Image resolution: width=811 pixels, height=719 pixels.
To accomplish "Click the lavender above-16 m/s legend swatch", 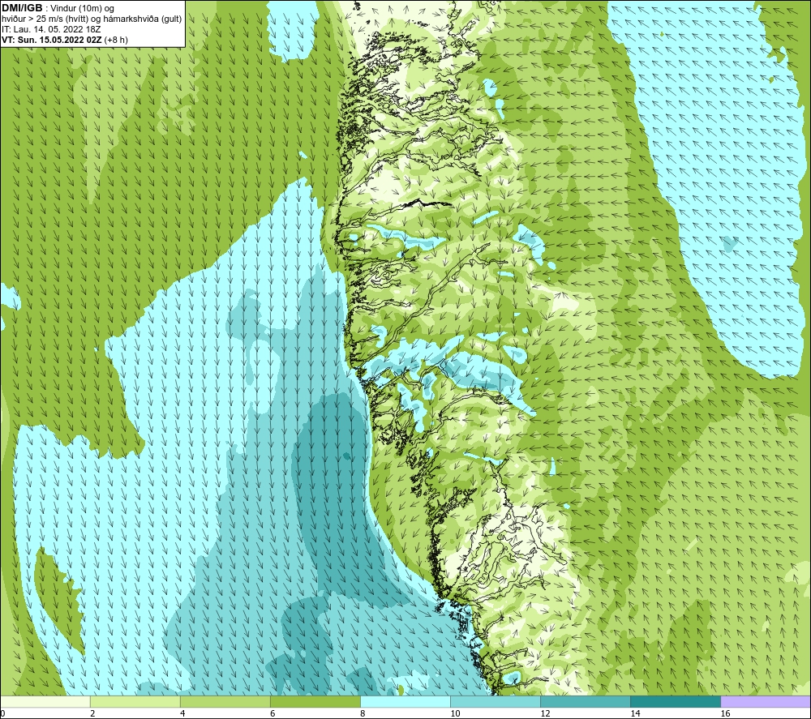I will (x=766, y=701).
